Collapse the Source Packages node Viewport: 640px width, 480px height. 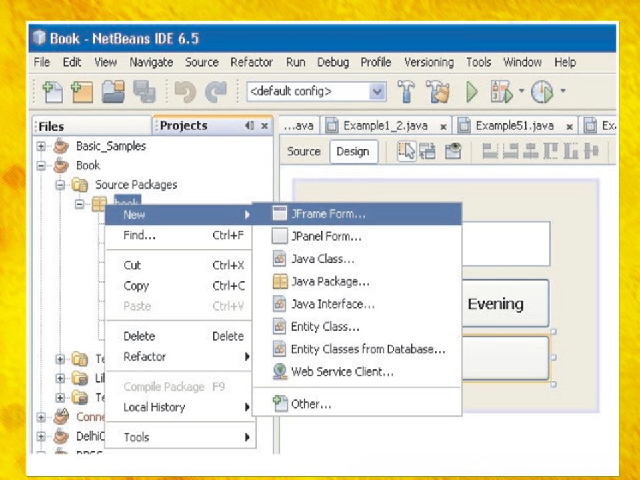tap(60, 185)
